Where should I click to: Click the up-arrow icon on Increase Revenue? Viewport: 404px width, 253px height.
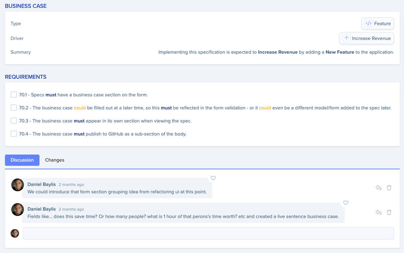tap(346, 38)
